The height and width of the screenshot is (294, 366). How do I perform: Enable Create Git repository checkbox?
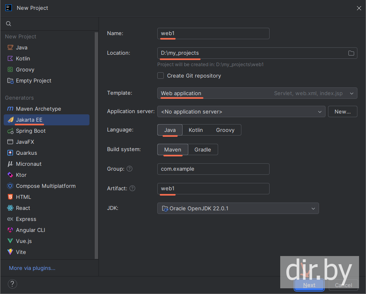click(x=161, y=76)
